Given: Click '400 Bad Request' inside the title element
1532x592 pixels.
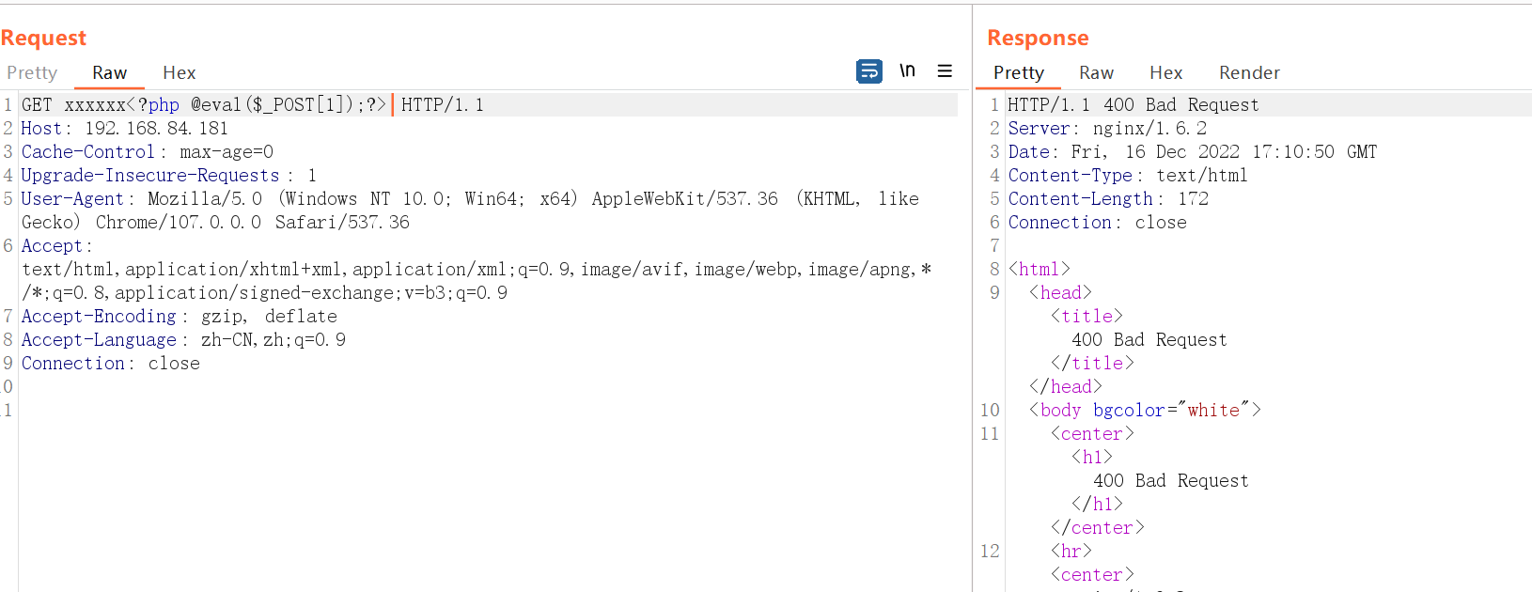Looking at the screenshot, I should pos(1149,339).
